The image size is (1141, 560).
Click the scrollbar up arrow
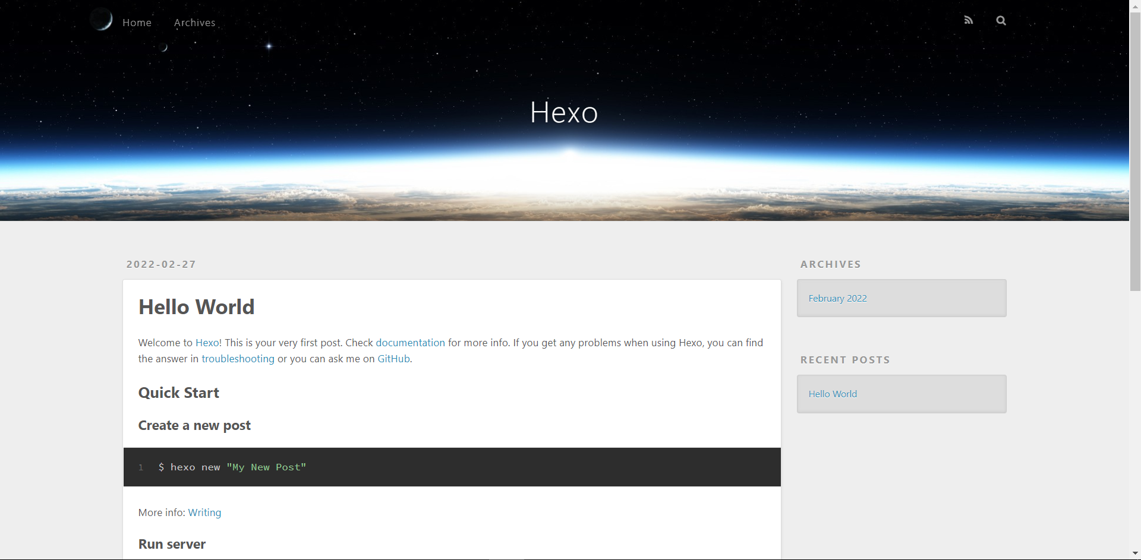[x=1135, y=5]
